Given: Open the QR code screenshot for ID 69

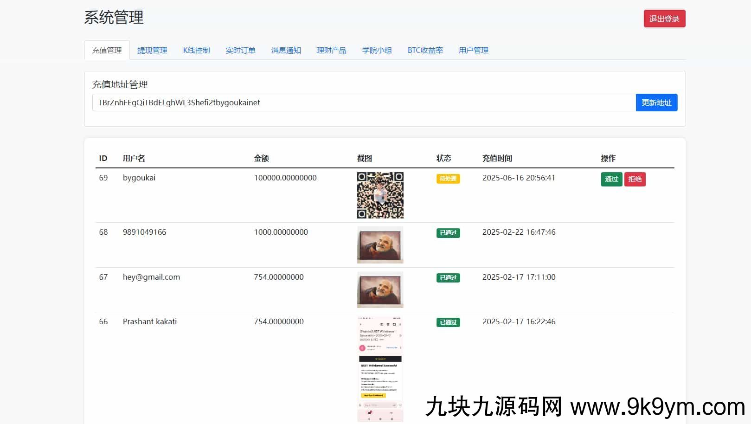Looking at the screenshot, I should click(380, 195).
